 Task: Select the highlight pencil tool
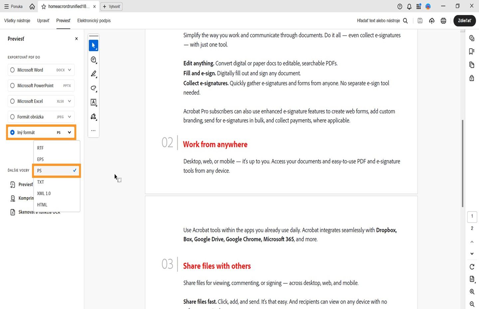click(93, 74)
